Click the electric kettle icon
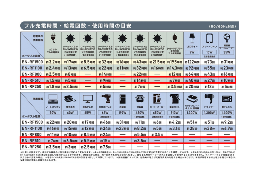 [175, 99]
